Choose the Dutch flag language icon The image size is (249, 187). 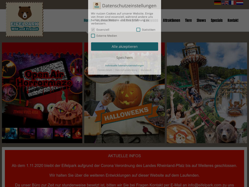240,3
